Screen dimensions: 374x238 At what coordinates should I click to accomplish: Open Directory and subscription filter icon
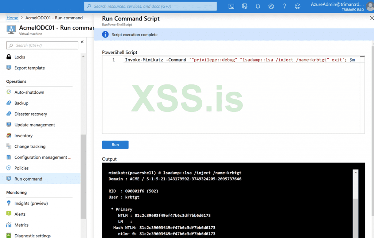tap(244, 7)
